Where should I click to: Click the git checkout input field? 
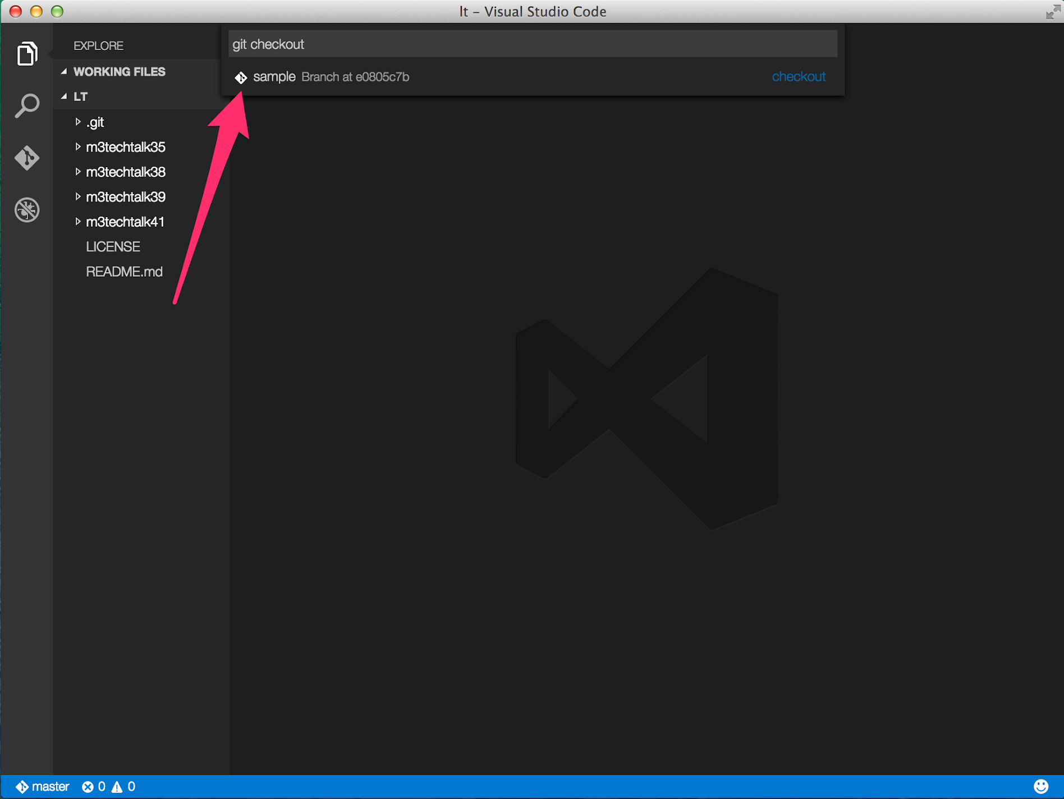(x=532, y=44)
